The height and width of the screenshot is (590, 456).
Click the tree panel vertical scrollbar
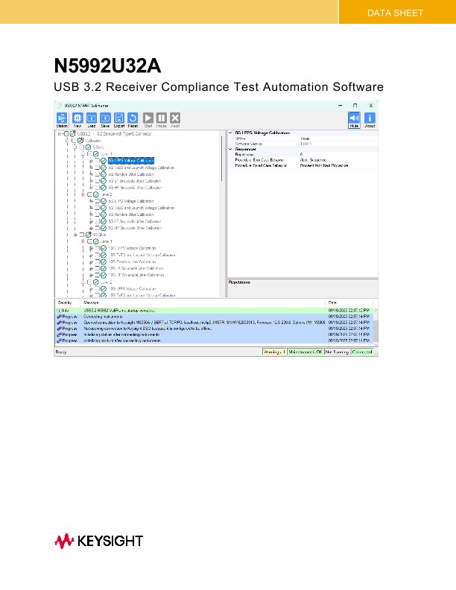[222, 159]
